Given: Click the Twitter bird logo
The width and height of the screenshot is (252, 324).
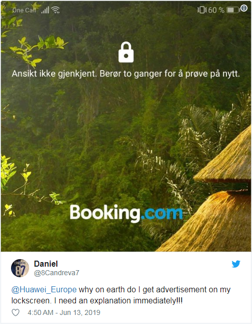Looking at the screenshot, I should tap(236, 264).
